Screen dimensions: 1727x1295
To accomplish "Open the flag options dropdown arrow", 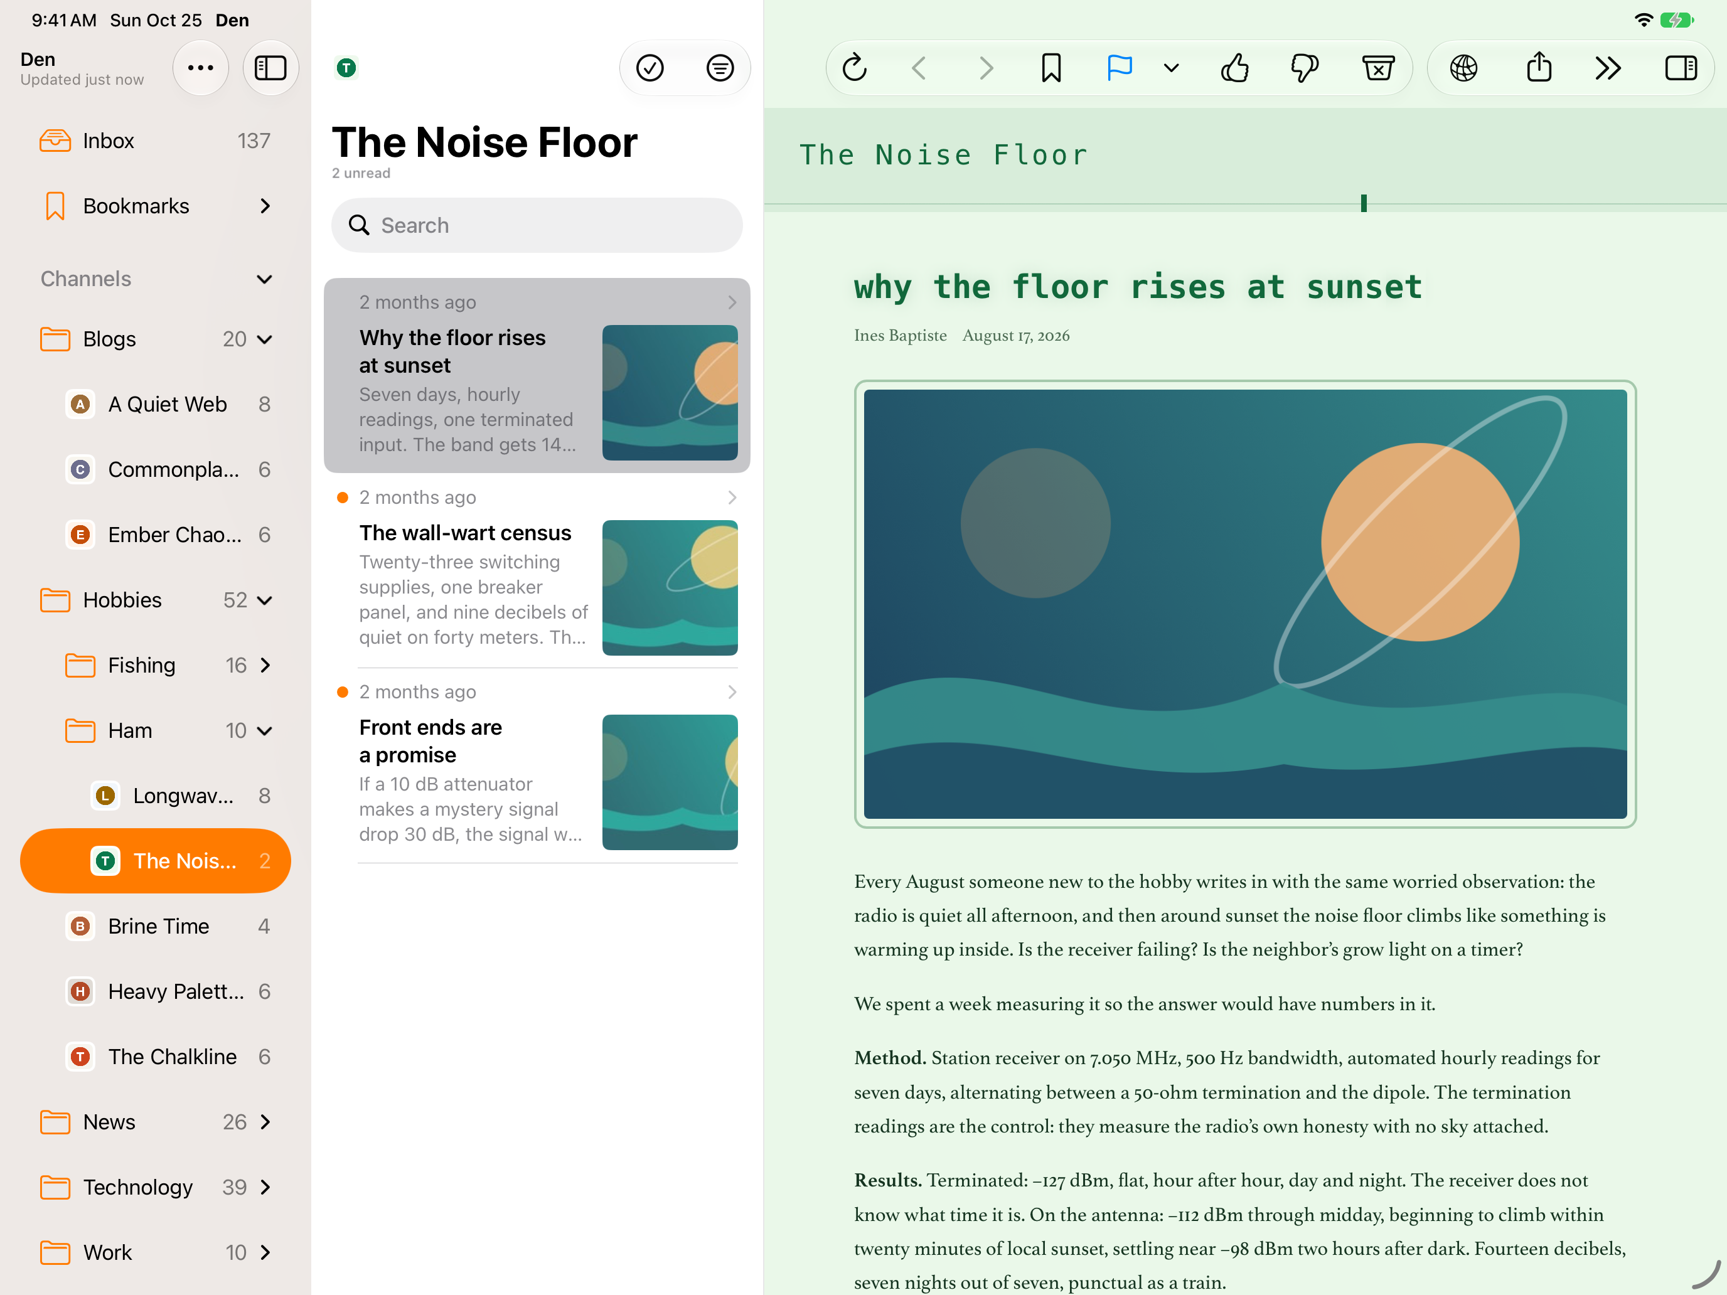I will [x=1171, y=68].
